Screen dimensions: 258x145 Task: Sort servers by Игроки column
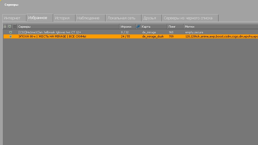[128, 26]
